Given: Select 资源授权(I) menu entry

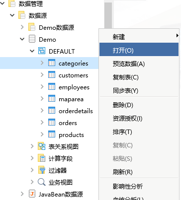Looking at the screenshot, I should click(139, 118).
